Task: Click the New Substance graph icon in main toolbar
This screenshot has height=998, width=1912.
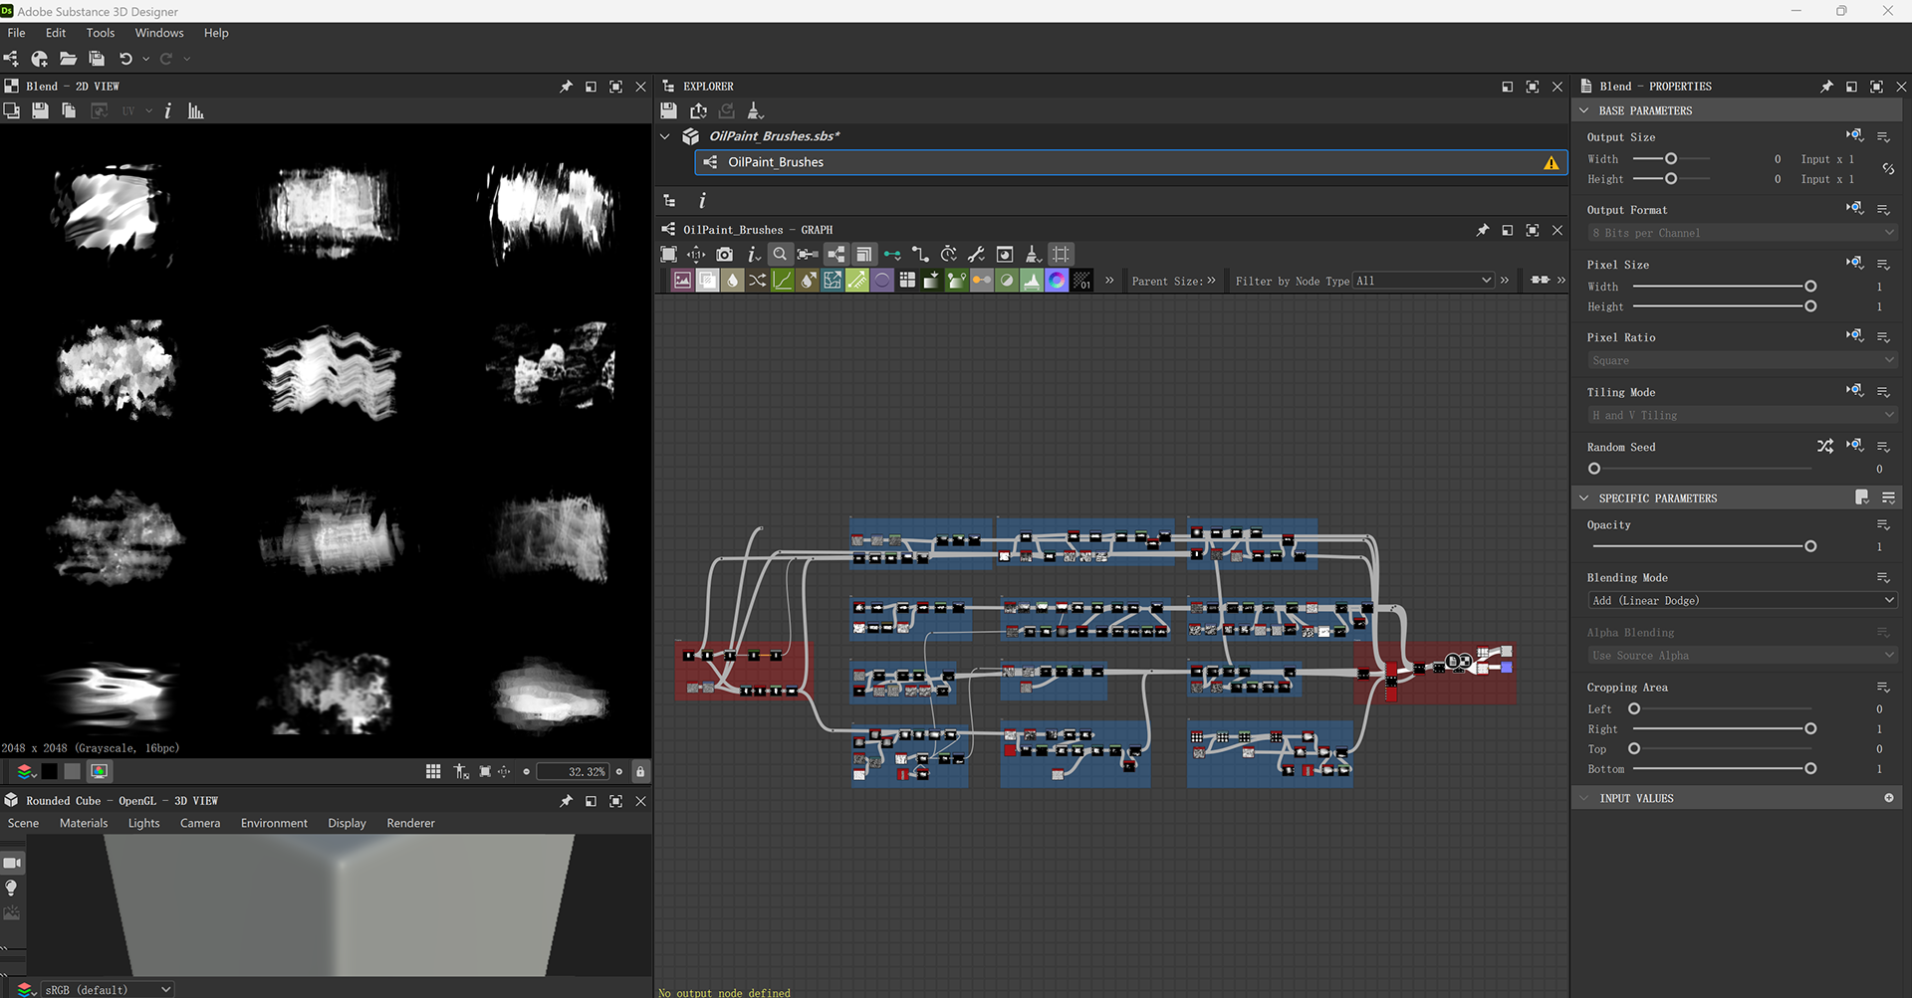Action: pos(12,59)
